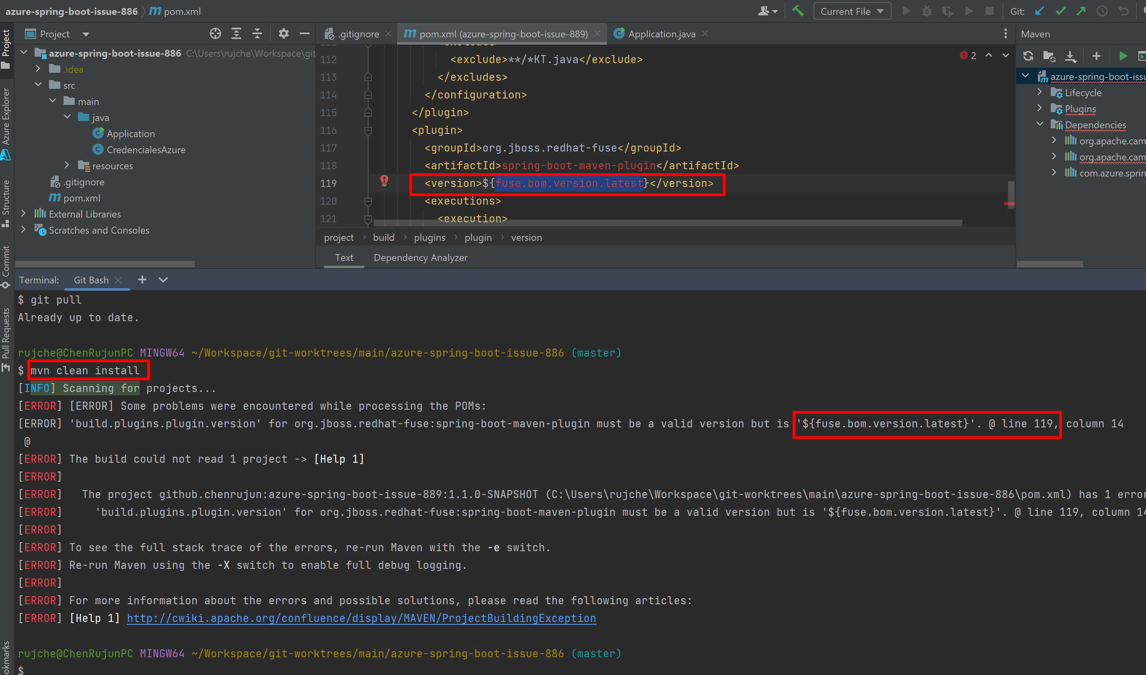Expand the Maven Lifecycle node
Screen dimensions: 1146x675
click(1039, 92)
